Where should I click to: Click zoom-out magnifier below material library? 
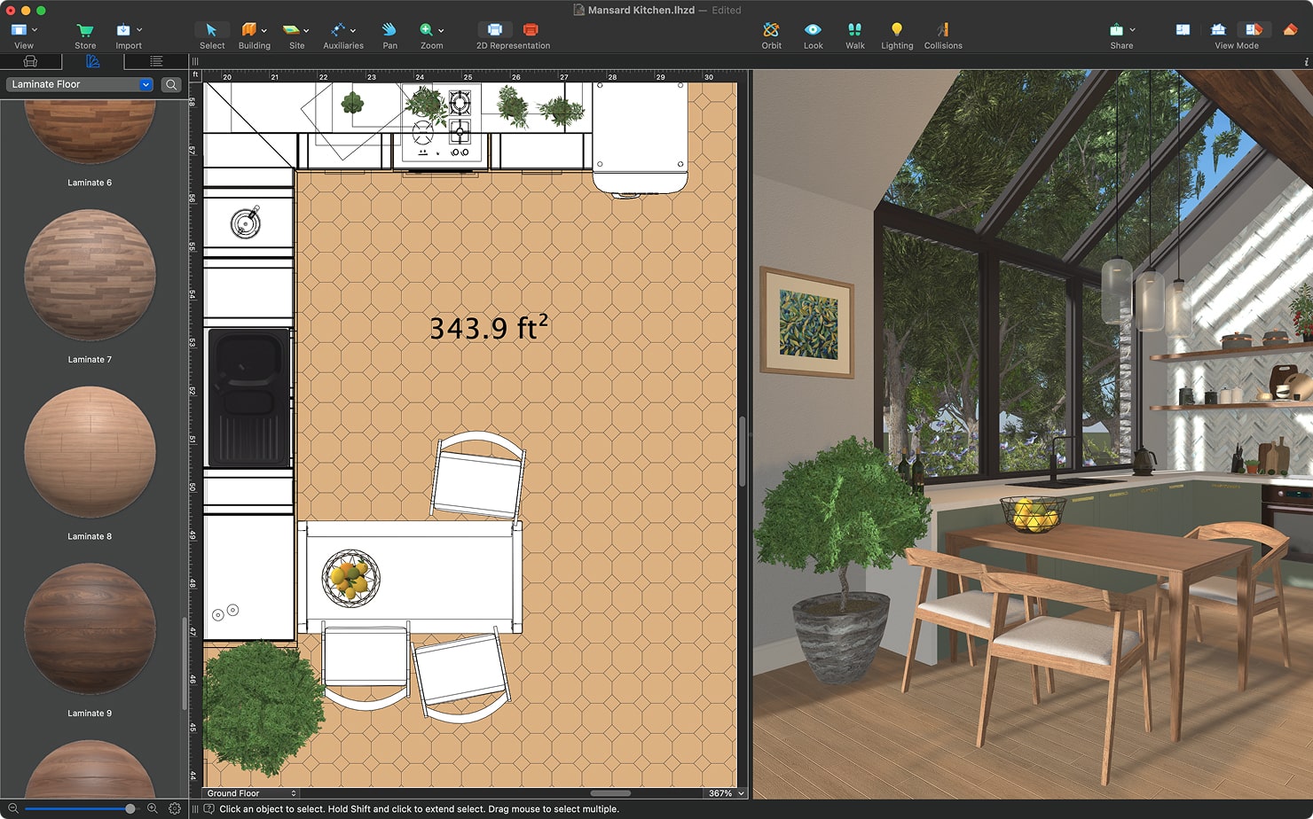(12, 808)
